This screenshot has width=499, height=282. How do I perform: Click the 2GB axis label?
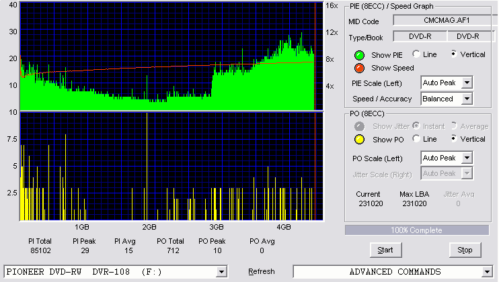(149, 227)
